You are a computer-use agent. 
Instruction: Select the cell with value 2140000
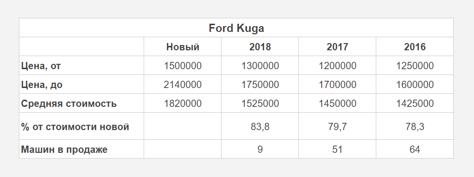(x=183, y=85)
